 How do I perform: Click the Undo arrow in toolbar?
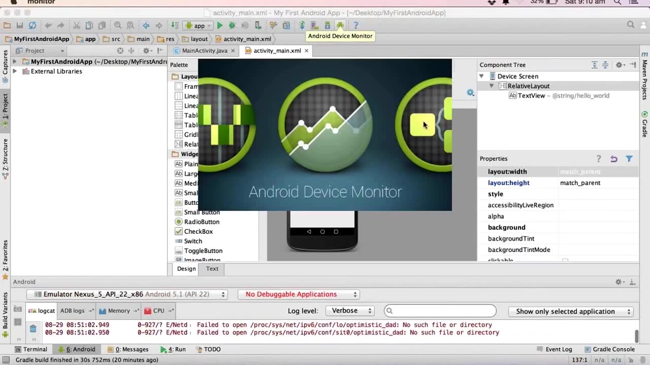[48, 25]
